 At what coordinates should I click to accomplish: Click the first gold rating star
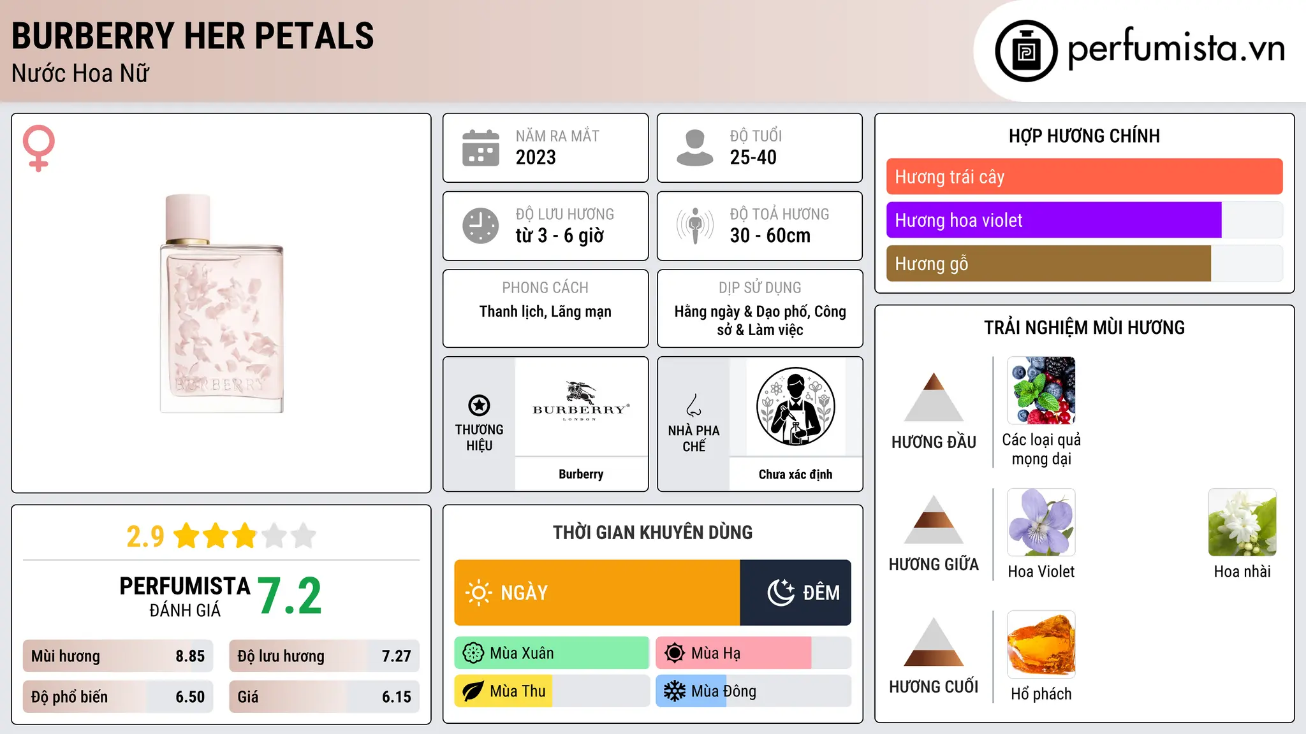pyautogui.click(x=187, y=535)
